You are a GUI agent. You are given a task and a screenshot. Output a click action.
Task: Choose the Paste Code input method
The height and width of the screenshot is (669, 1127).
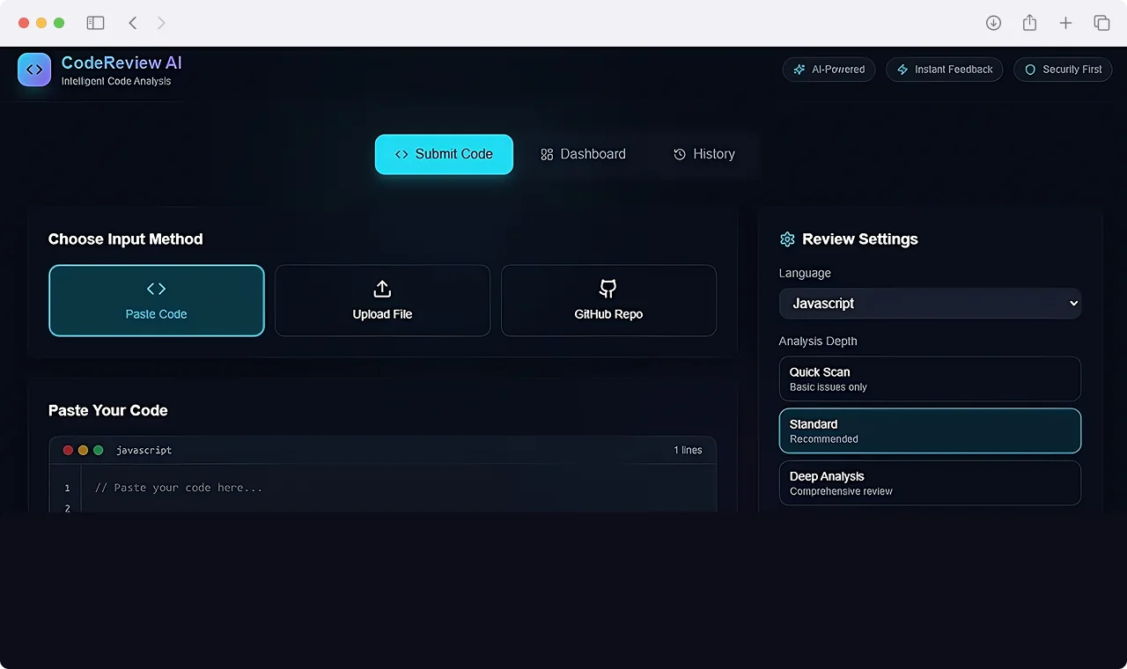(157, 300)
